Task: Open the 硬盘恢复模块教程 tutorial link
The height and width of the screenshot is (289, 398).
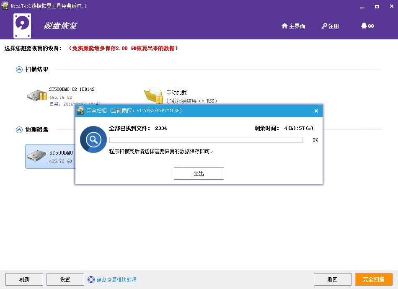Action: pos(117,280)
